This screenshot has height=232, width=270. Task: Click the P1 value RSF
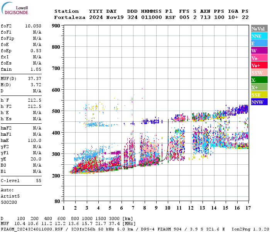pyautogui.click(x=170, y=17)
